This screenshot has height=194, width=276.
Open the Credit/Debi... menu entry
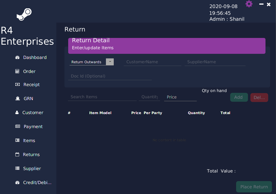[37, 183]
